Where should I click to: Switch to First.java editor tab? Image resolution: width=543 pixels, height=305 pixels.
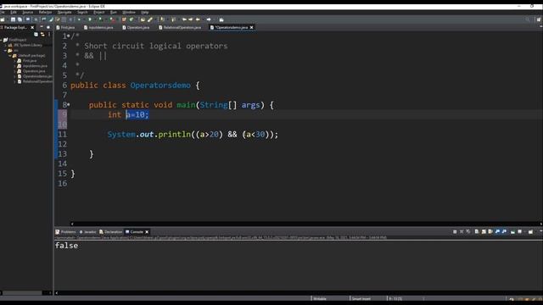tap(66, 27)
